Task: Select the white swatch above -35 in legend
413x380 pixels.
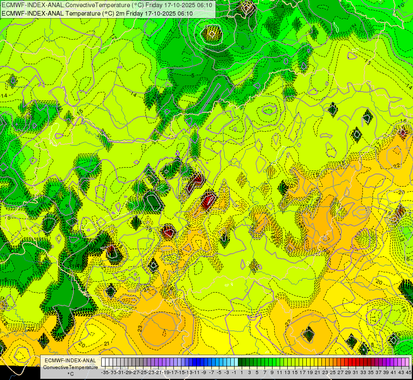Action: [x=103, y=362]
